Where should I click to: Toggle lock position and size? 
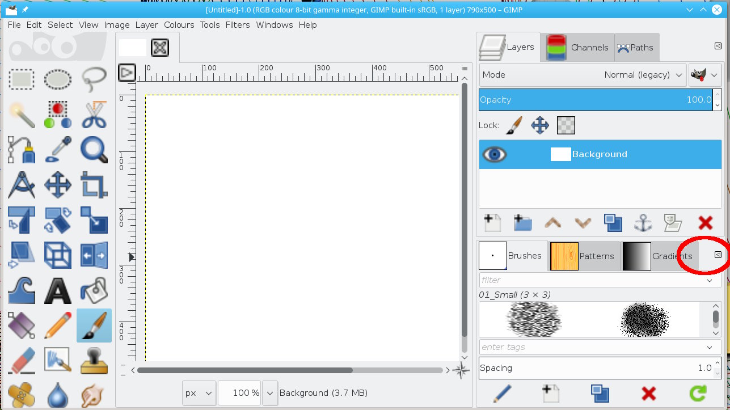540,125
